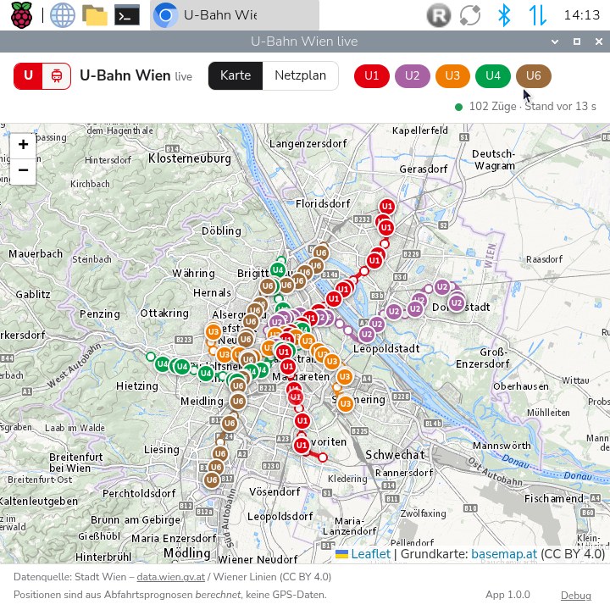Click the white U1 station dot southeast of Favoriten

[x=323, y=457]
